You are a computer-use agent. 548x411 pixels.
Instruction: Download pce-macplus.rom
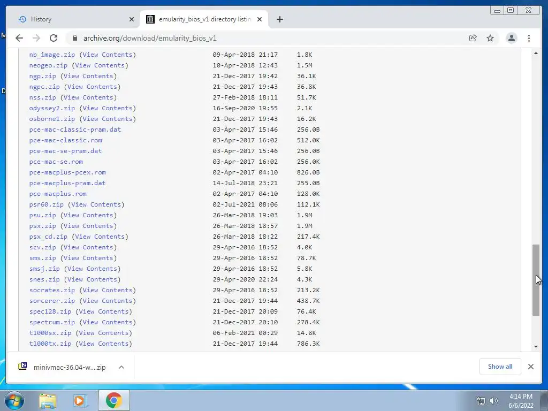pos(58,194)
